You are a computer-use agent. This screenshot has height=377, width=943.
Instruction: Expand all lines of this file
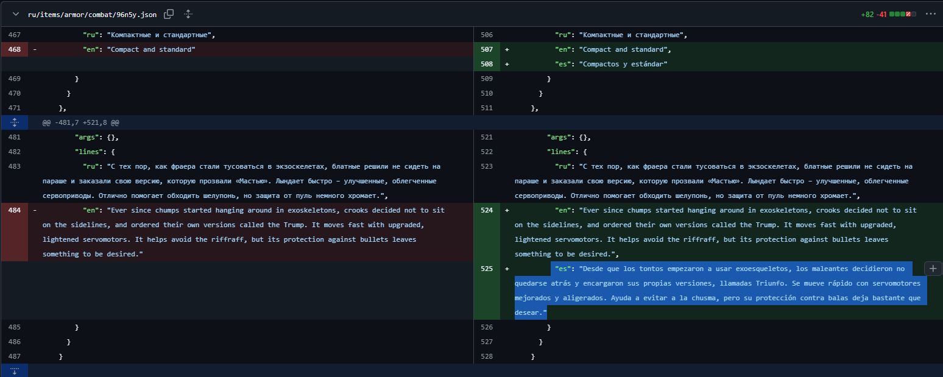[x=188, y=13]
